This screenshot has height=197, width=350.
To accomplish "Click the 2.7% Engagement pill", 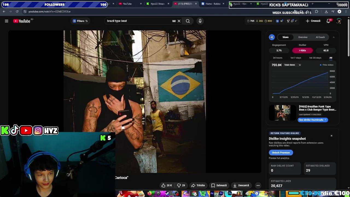I will pyautogui.click(x=279, y=50).
